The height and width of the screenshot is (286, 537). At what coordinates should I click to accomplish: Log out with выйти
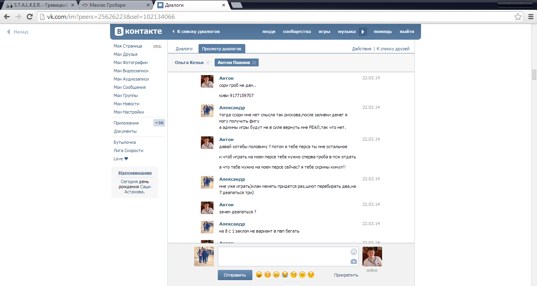tap(407, 31)
